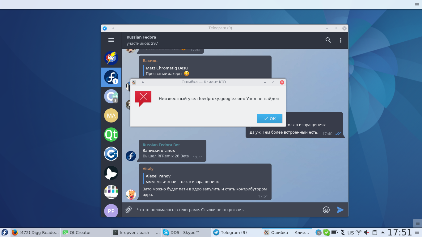Switch to the krepver bash terminal task
The height and width of the screenshot is (237, 422).
[x=136, y=232]
